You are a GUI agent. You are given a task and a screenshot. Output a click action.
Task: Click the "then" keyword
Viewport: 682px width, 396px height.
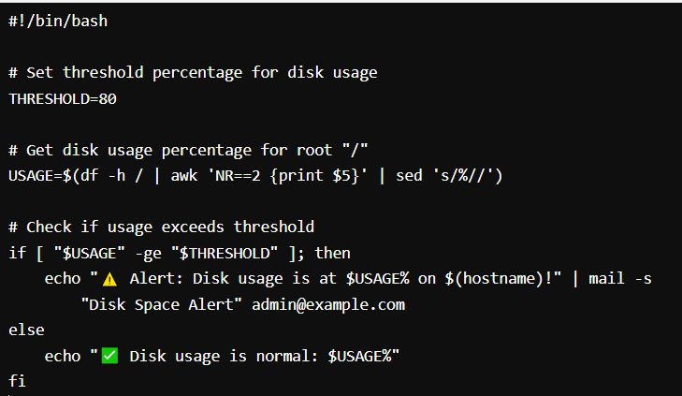[x=332, y=253]
